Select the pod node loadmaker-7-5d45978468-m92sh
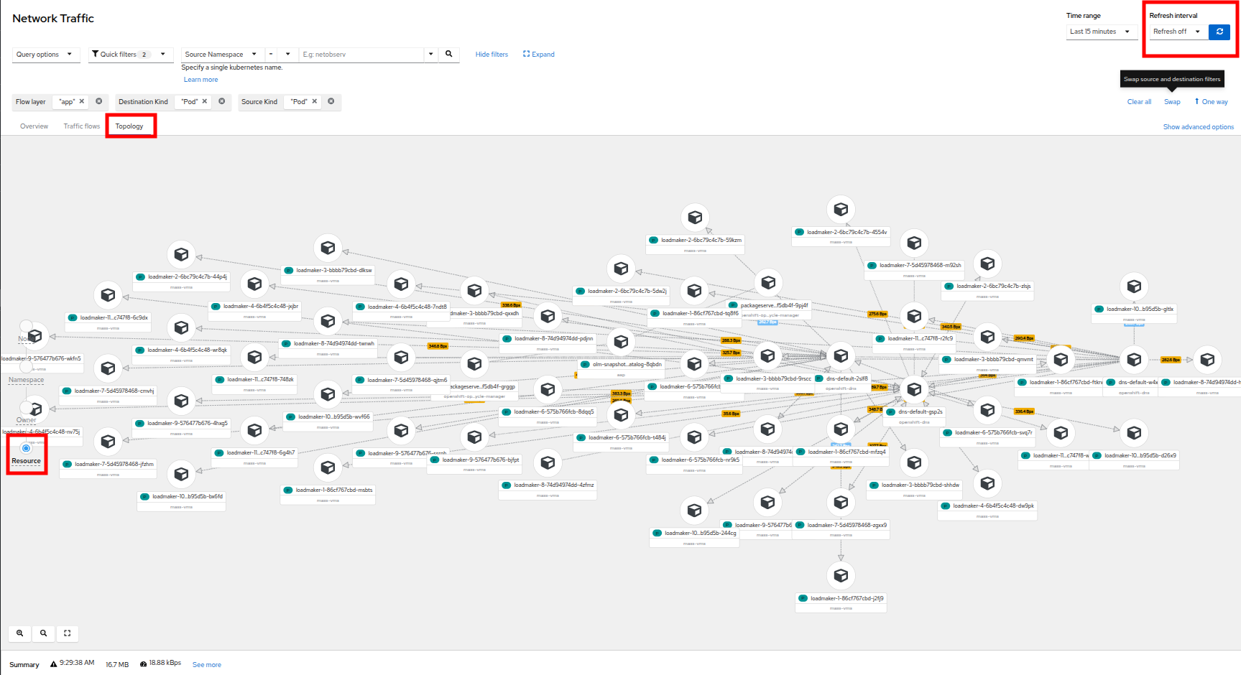 click(x=914, y=243)
